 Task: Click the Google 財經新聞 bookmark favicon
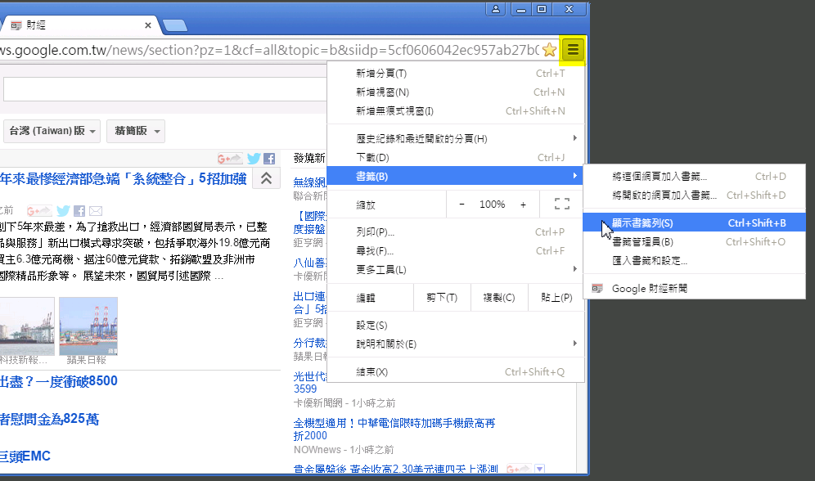(x=597, y=288)
